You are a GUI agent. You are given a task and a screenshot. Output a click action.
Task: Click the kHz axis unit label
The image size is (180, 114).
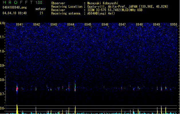click(x=3, y=23)
